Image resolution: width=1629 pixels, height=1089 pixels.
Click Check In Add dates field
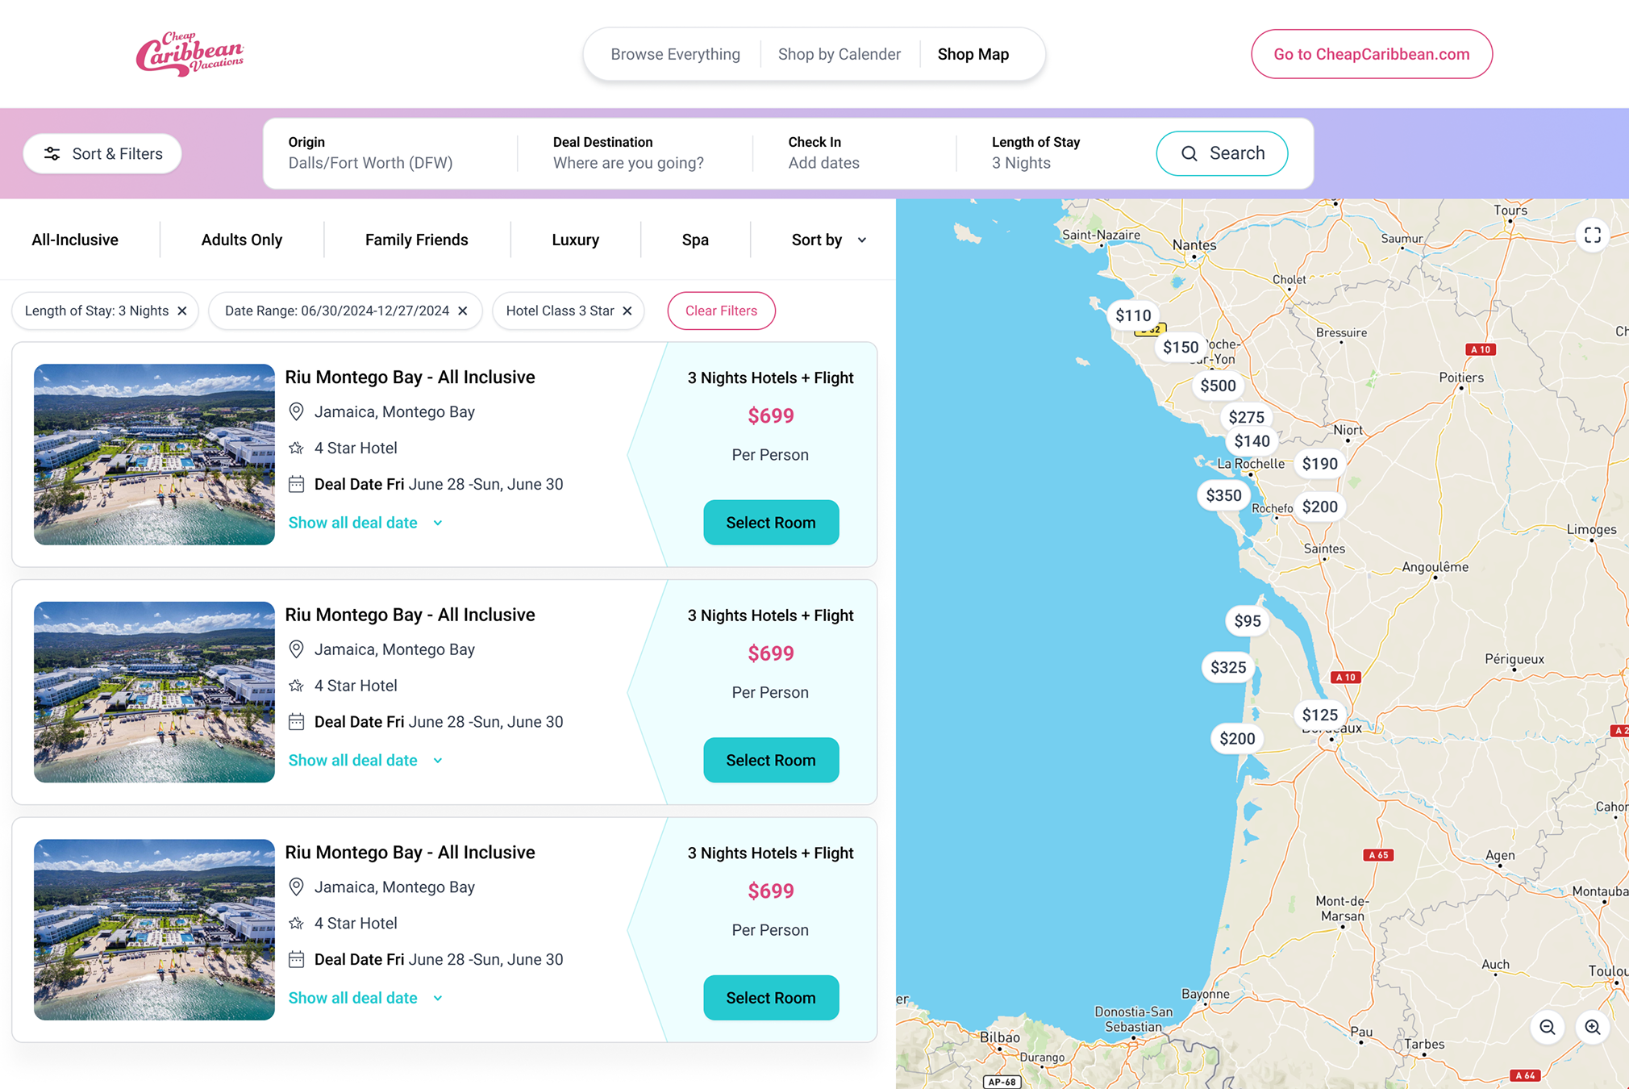(823, 153)
